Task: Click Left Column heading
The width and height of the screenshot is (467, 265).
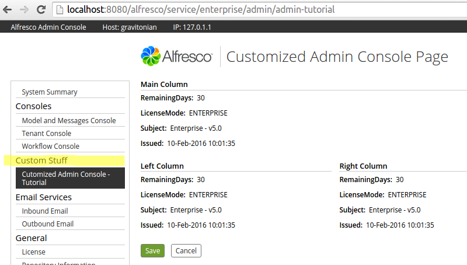Action: (x=162, y=166)
